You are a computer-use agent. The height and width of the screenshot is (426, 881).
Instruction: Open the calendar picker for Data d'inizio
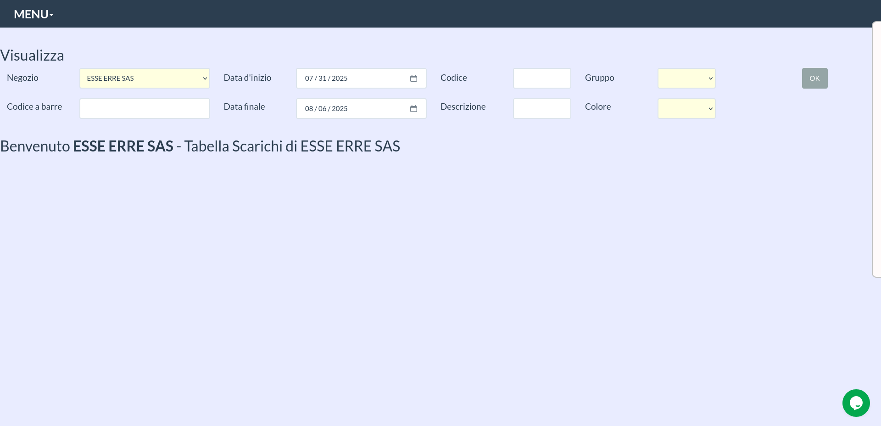[x=413, y=78]
